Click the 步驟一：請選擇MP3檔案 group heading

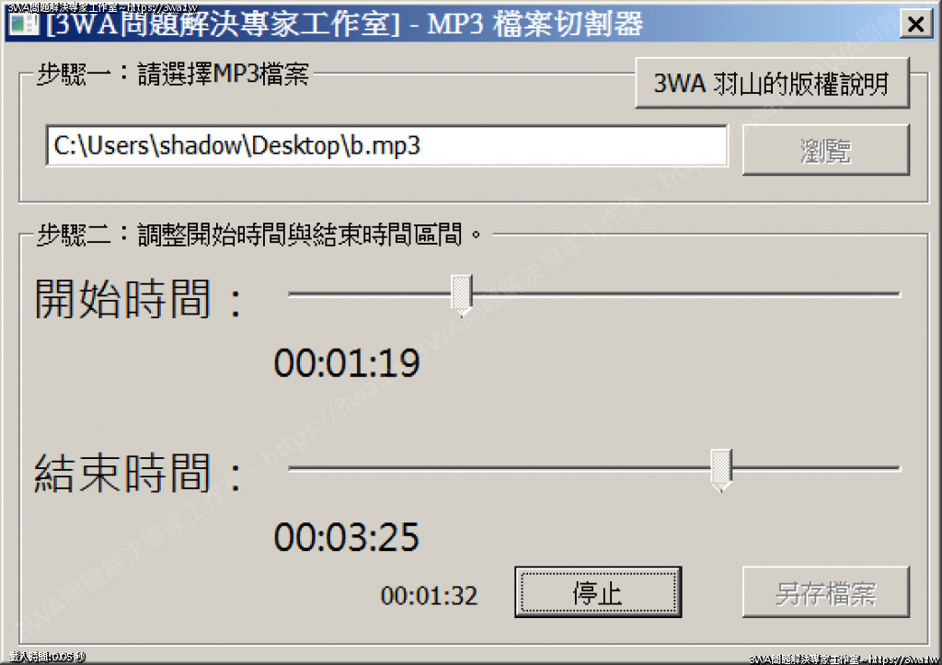[173, 75]
